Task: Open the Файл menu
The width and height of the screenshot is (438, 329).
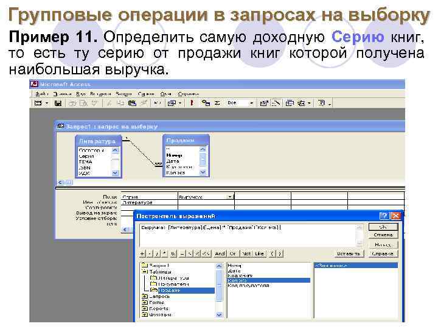Action: pos(41,94)
